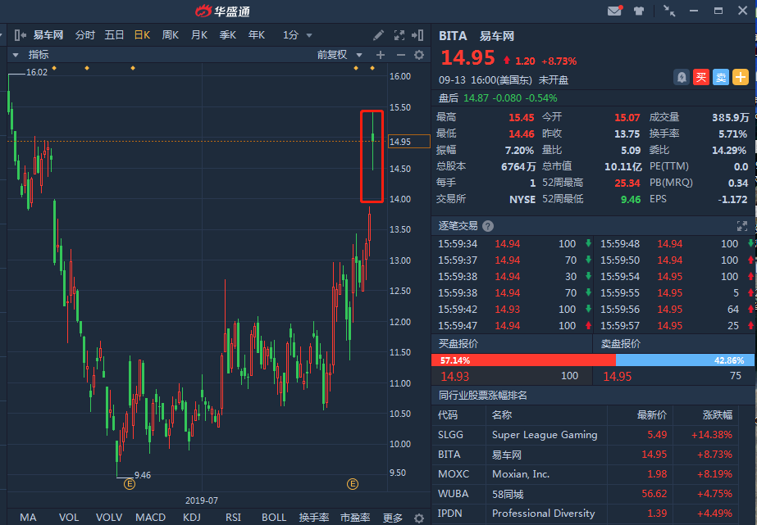Image resolution: width=757 pixels, height=525 pixels.
Task: Toggle the 换手率 indicator
Action: 314,518
